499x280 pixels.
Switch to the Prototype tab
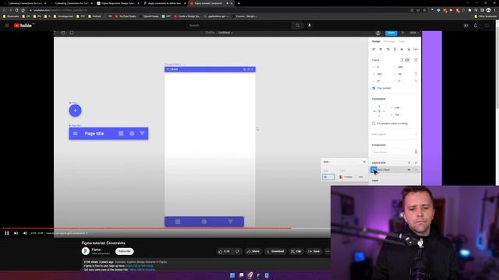(x=389, y=41)
